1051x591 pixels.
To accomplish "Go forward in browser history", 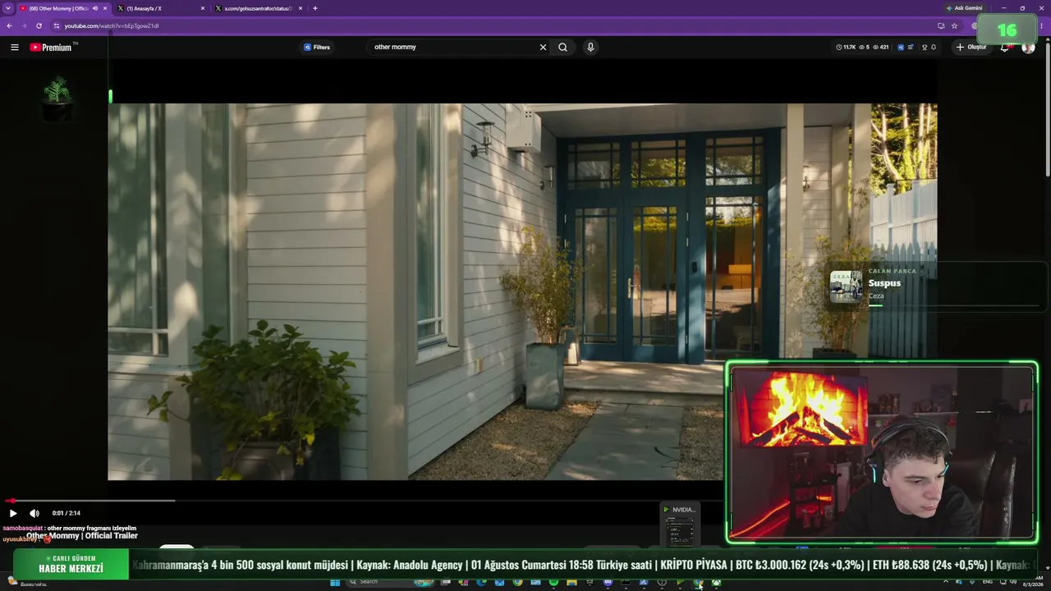I will click(x=23, y=25).
